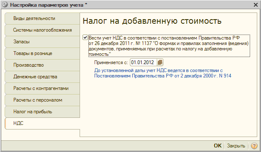Click the help question mark icon
The image size is (261, 152).
pos(254,146)
